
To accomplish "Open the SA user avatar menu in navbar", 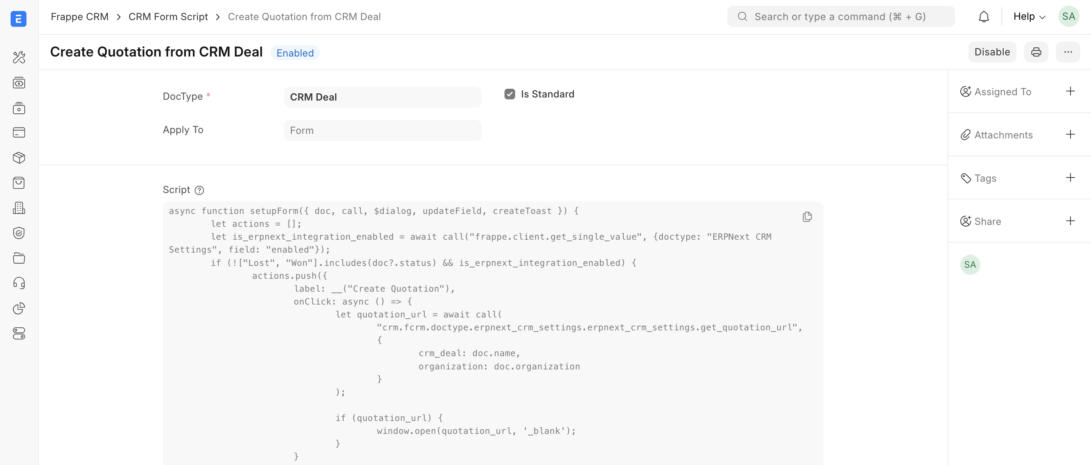I will tap(1068, 17).
